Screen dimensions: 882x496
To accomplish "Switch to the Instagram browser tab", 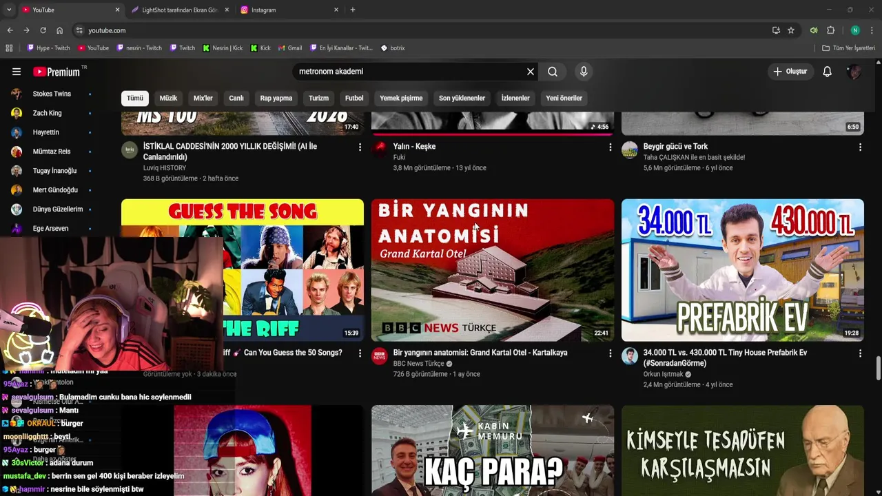I will pos(289,10).
